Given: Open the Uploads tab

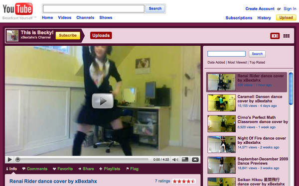Looking at the screenshot, I should coord(101,36).
